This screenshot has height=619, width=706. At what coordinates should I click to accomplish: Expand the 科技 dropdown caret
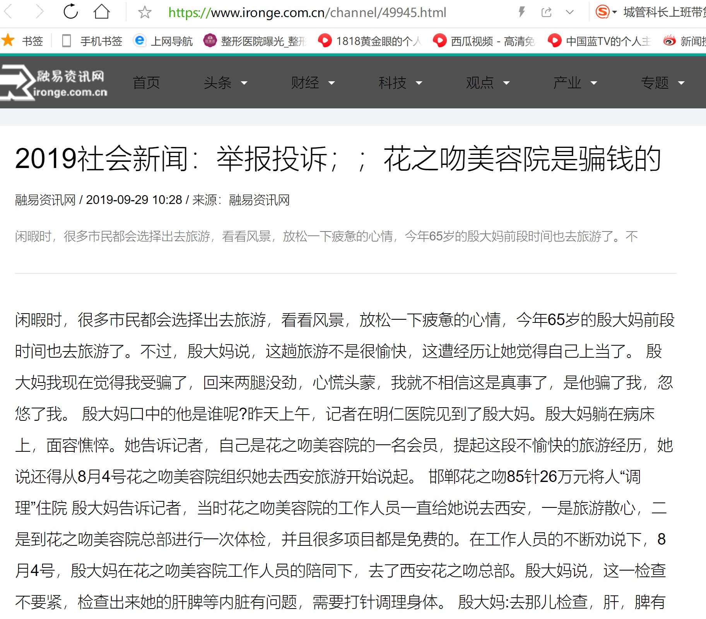[x=419, y=83]
